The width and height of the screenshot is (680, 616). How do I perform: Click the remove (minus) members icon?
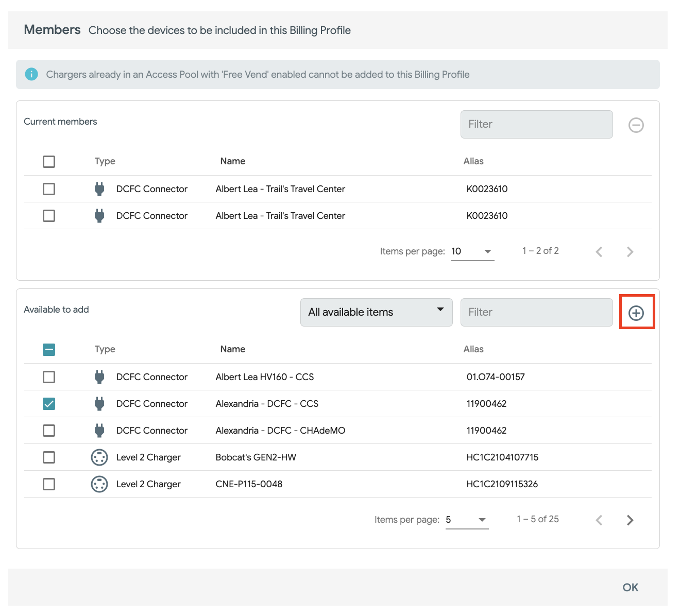(x=636, y=125)
